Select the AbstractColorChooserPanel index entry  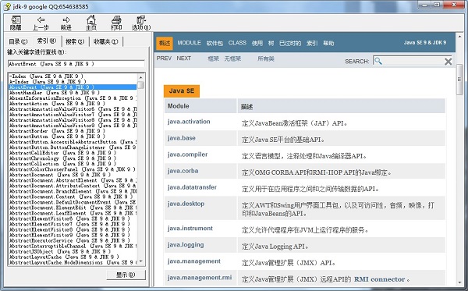[x=72, y=169]
